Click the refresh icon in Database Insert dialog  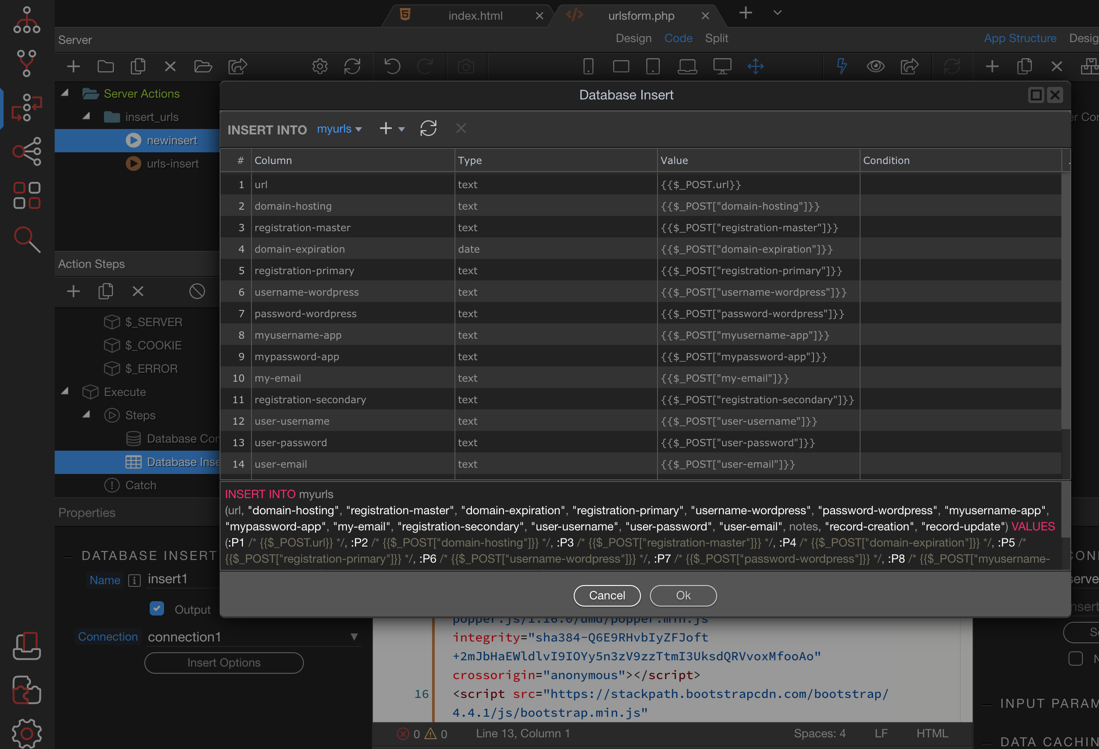point(428,129)
